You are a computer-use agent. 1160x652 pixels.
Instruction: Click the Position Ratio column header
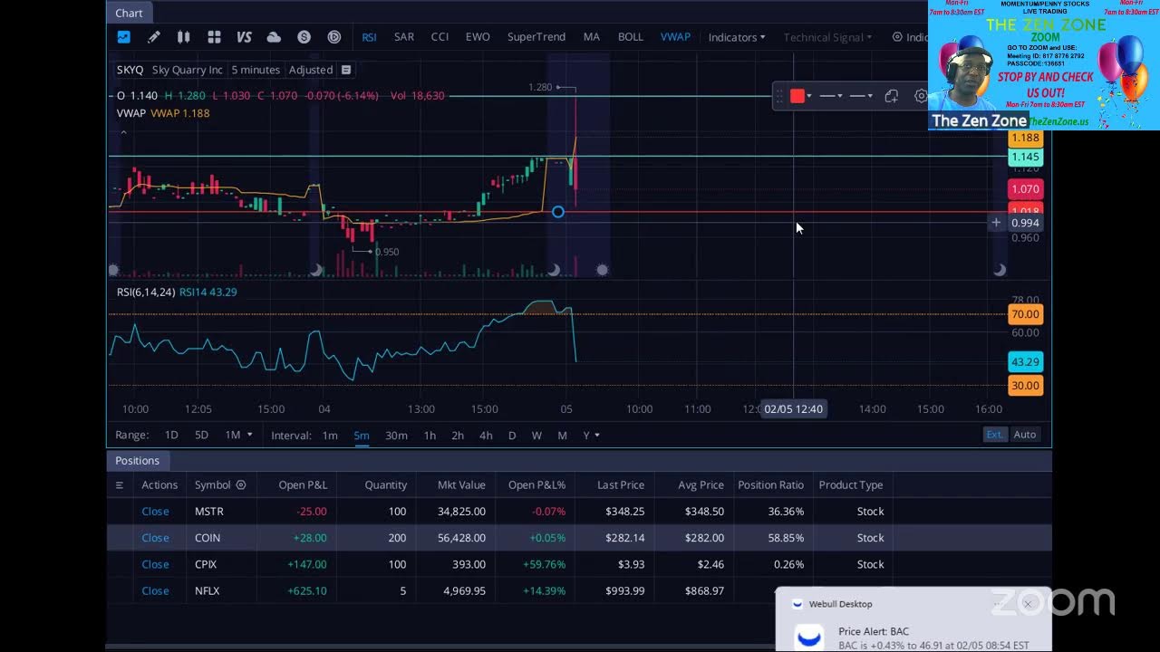(770, 484)
